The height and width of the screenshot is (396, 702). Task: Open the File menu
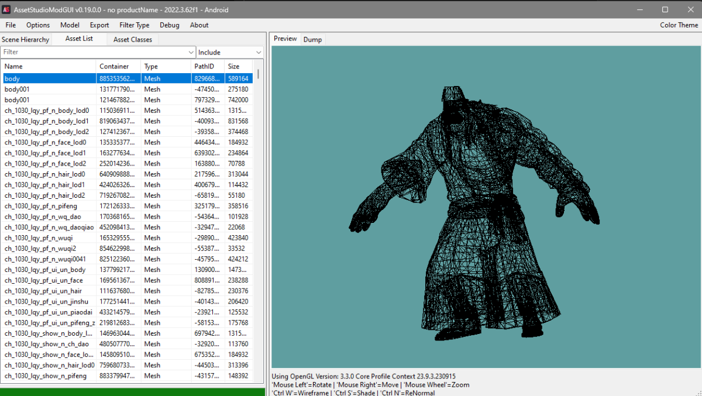(x=11, y=25)
